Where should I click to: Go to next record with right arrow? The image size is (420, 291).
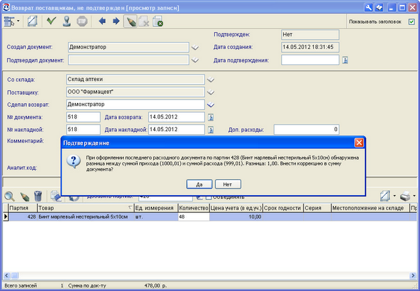116,21
